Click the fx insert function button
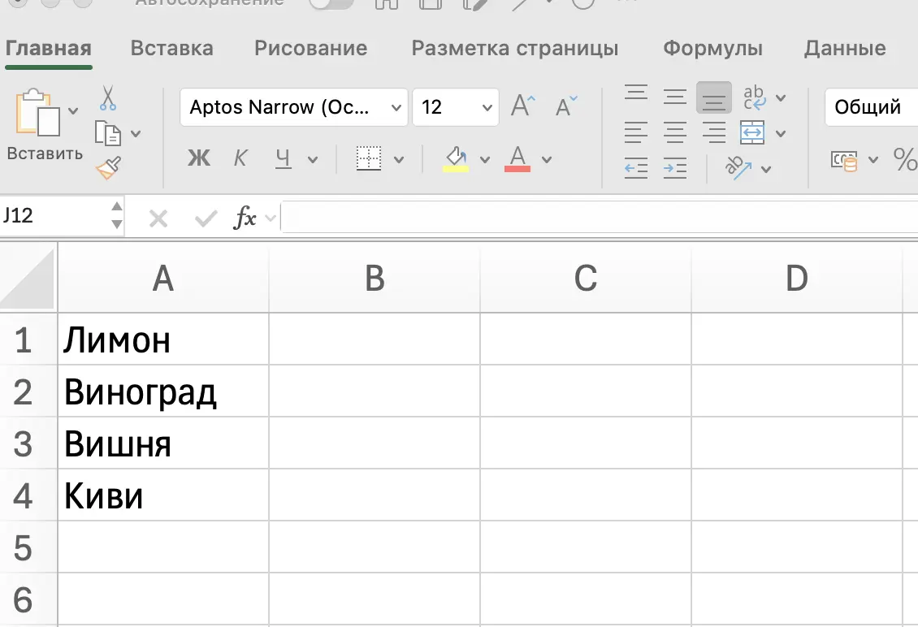Screen dimensions: 918x627 point(245,217)
